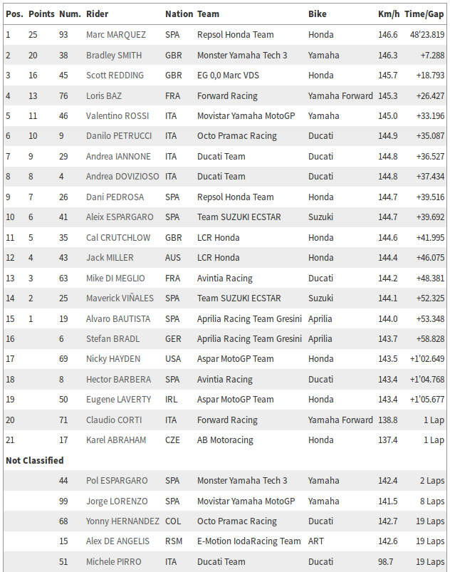Click the Time/Gap column header
450x572 pixels.
tap(424, 14)
